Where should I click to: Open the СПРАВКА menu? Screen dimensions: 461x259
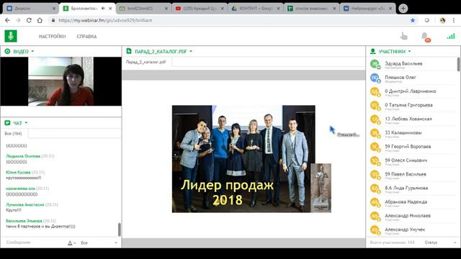click(86, 37)
